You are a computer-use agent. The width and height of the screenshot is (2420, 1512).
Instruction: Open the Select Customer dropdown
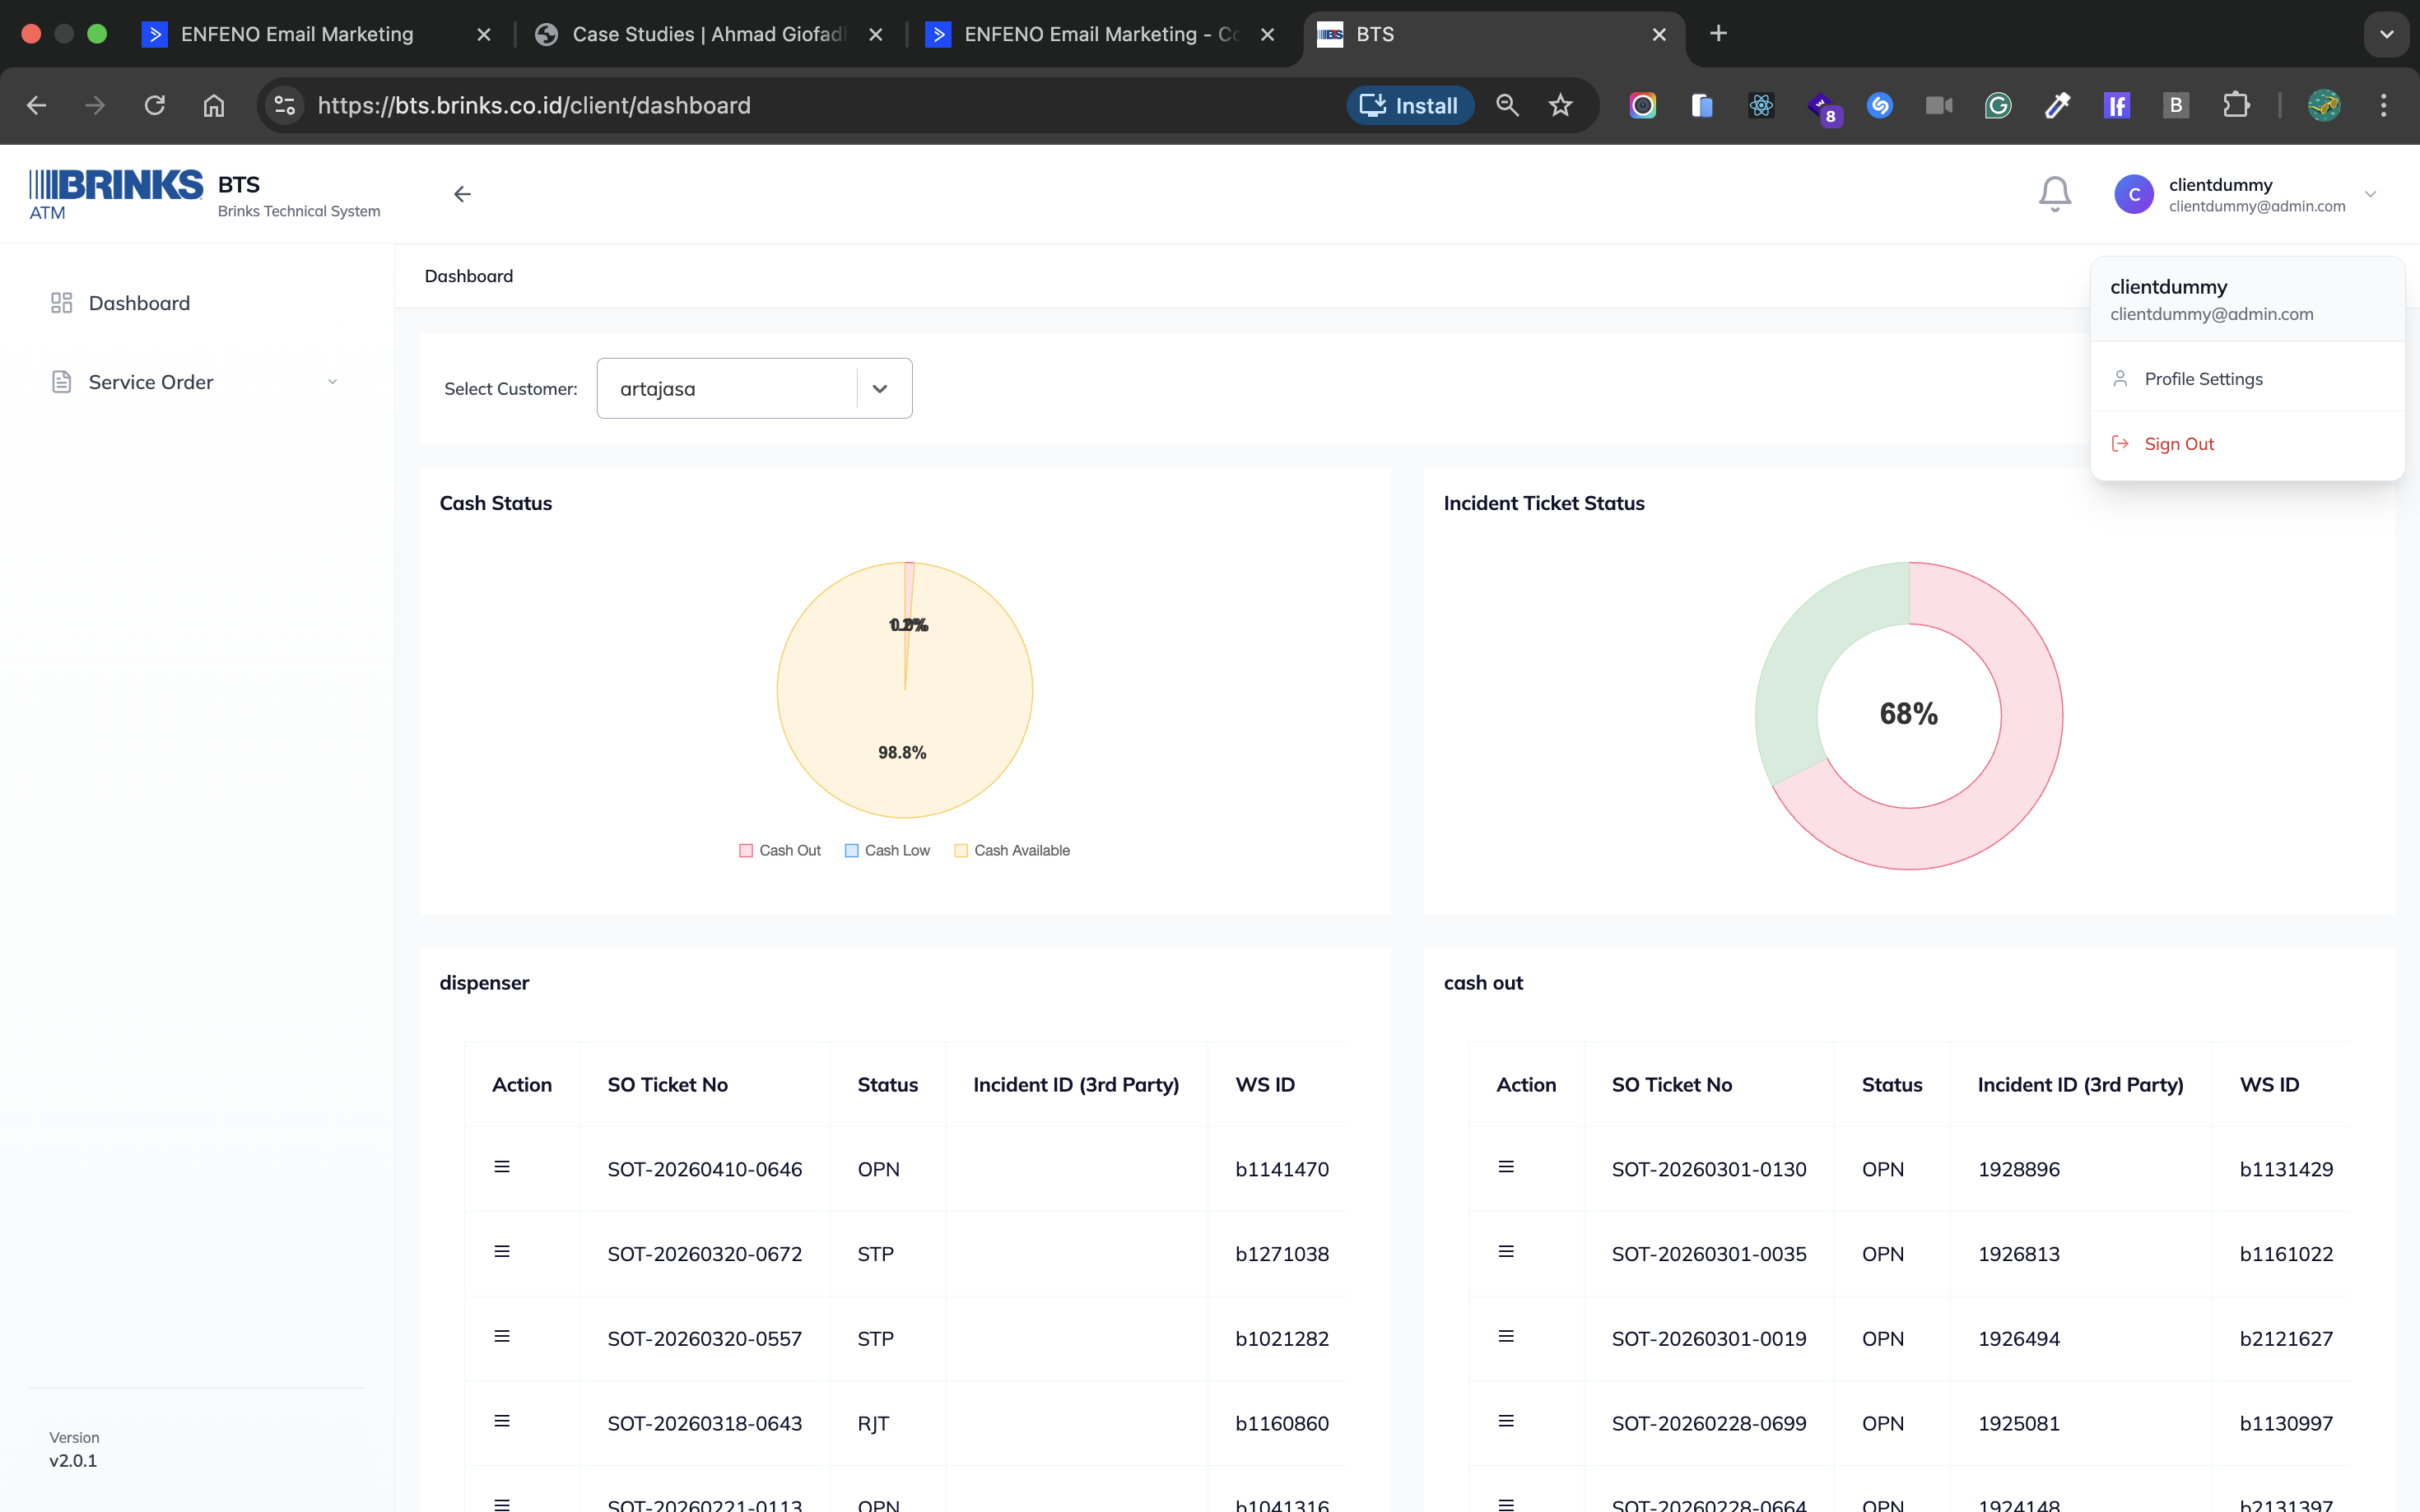click(879, 389)
